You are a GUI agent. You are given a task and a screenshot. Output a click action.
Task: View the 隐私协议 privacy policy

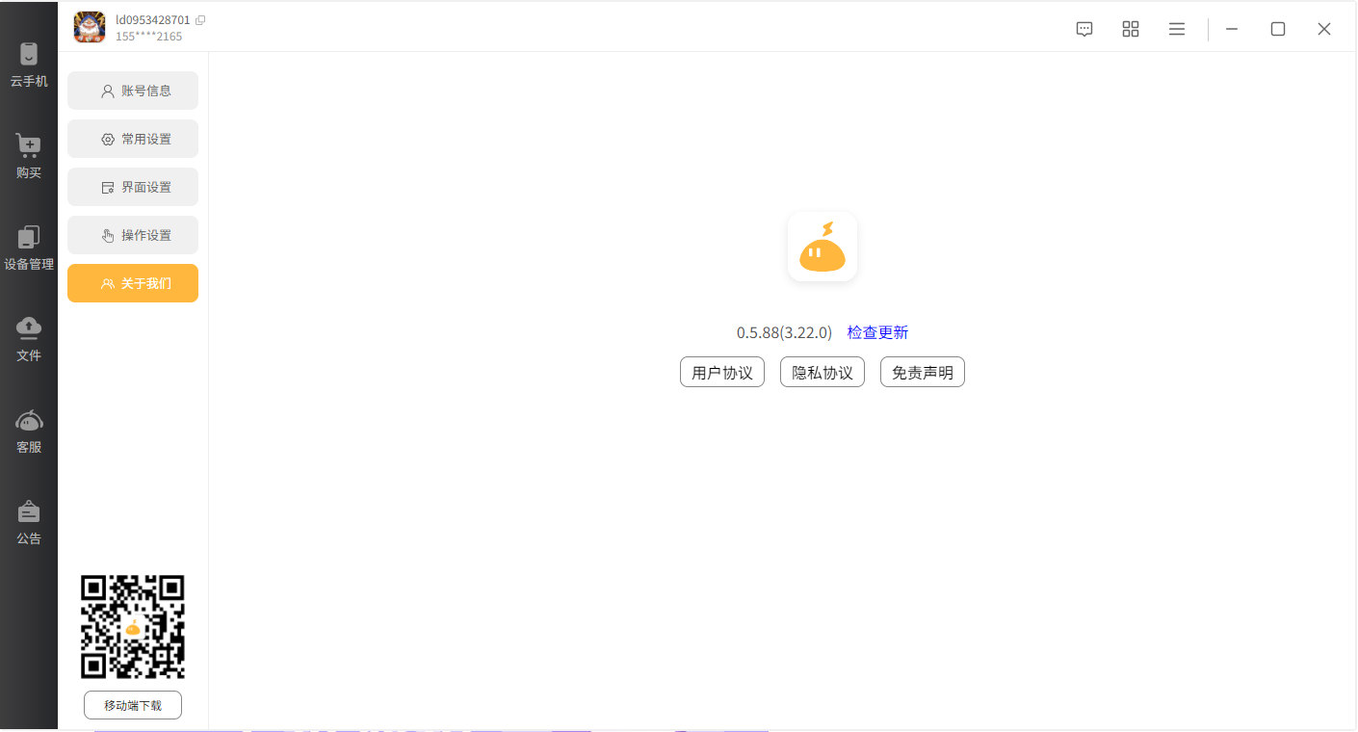(823, 372)
